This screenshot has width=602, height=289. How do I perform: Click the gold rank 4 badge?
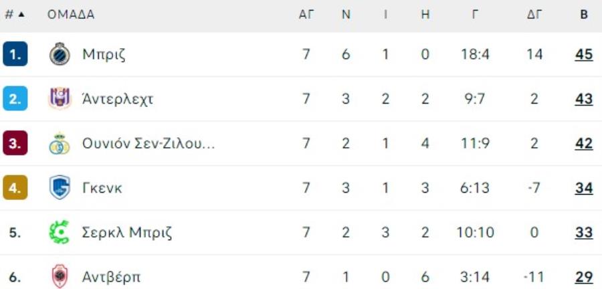click(15, 188)
